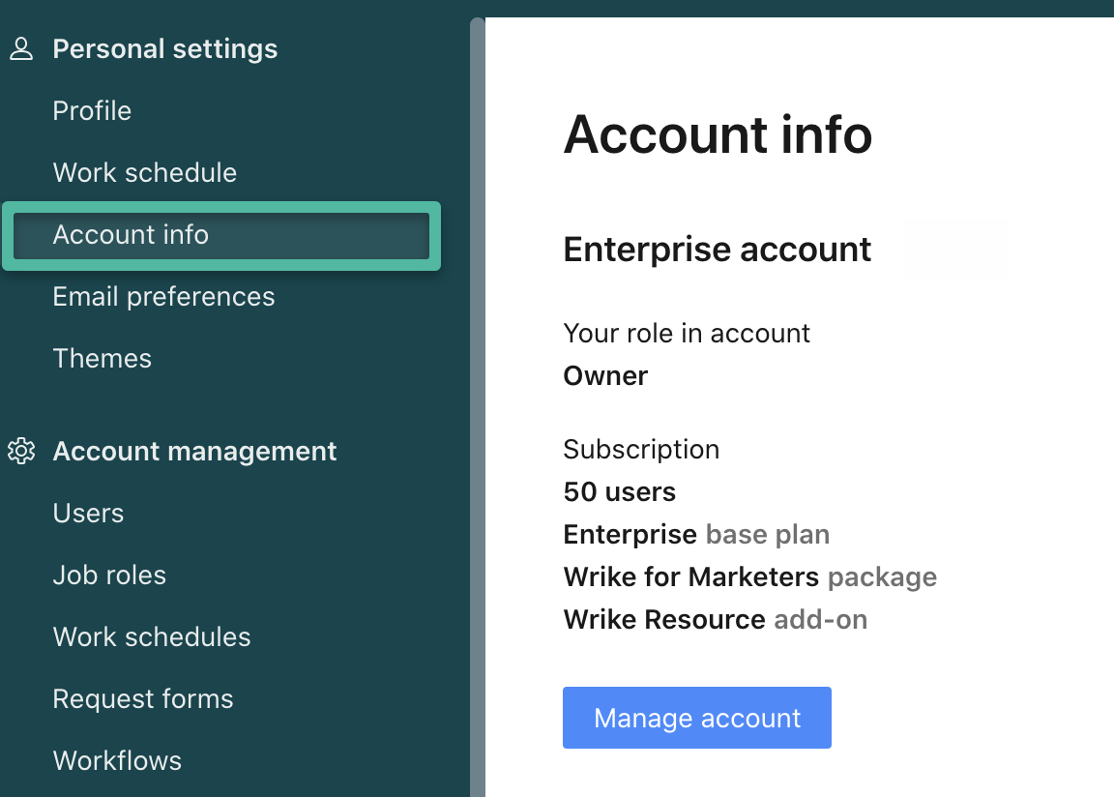Viewport: 1114px width, 797px height.
Task: Click the gear icon beside Account management
Action: coord(21,452)
